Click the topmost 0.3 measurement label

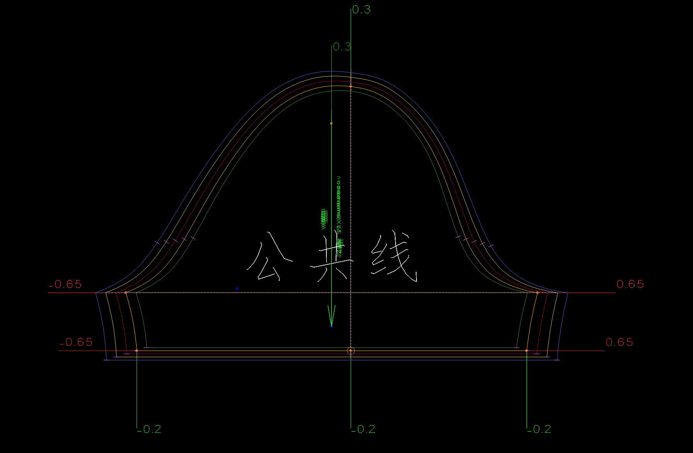(361, 10)
